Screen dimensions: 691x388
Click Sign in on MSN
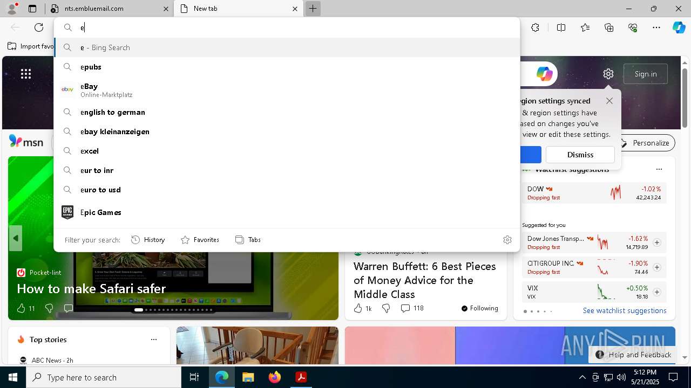click(x=646, y=74)
